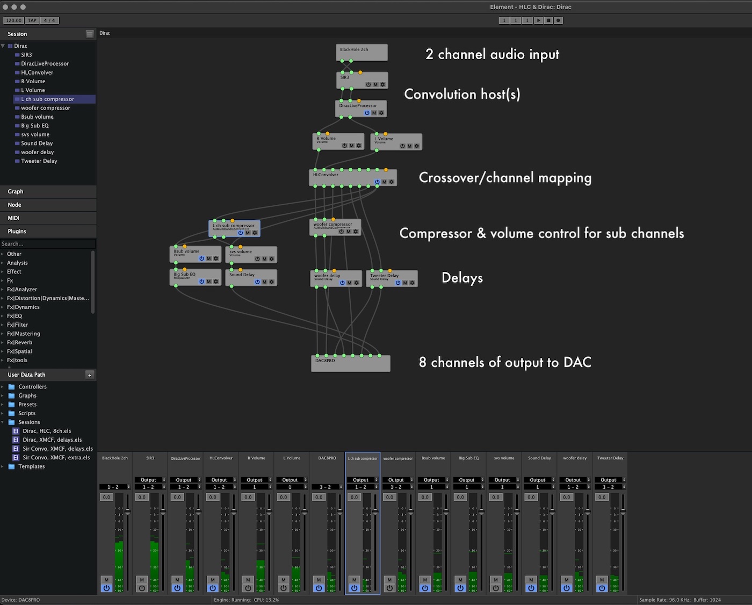The height and width of the screenshot is (605, 752).
Task: Open the SIR3 strip Output dropdown
Action: (x=150, y=480)
